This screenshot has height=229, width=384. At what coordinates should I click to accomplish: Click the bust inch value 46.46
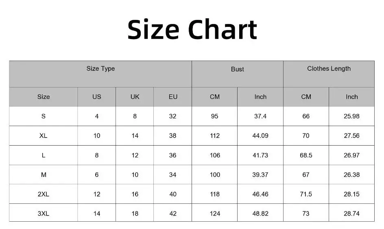pos(260,194)
